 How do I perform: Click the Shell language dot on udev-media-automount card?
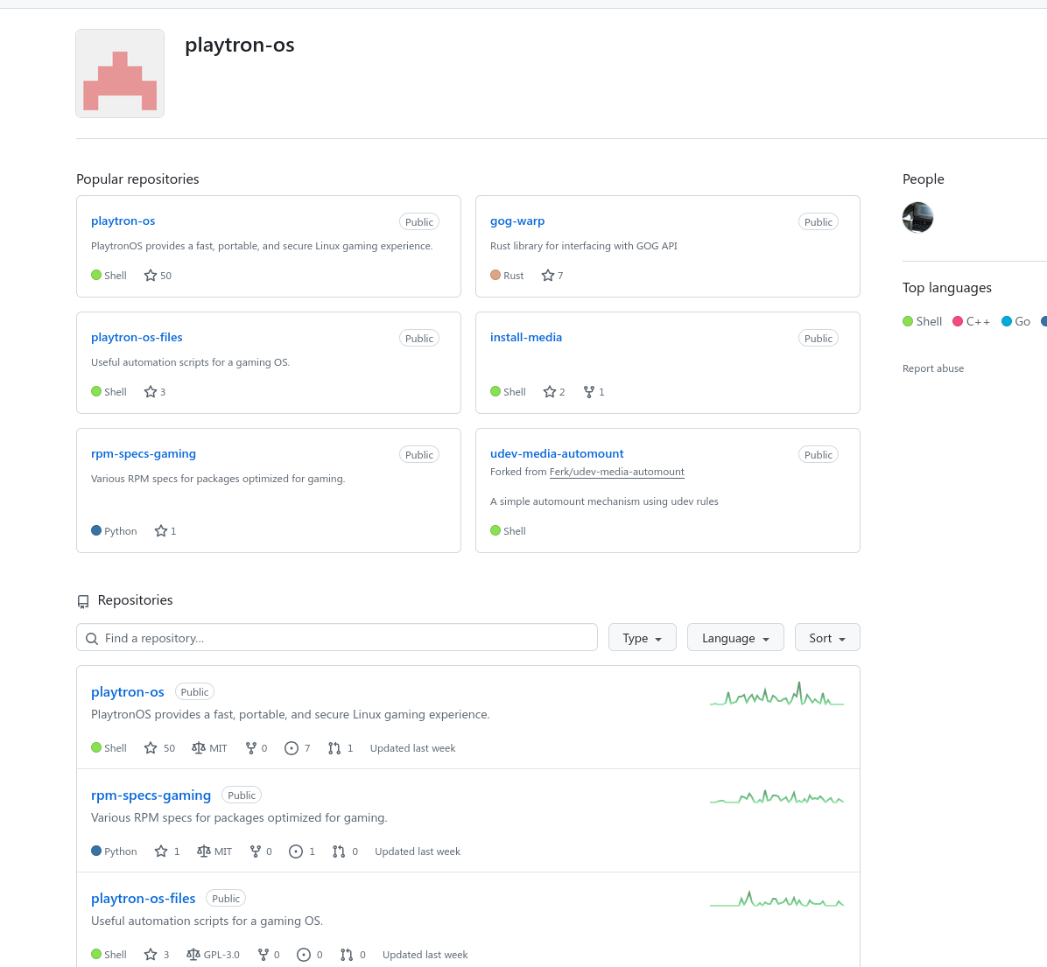point(495,530)
